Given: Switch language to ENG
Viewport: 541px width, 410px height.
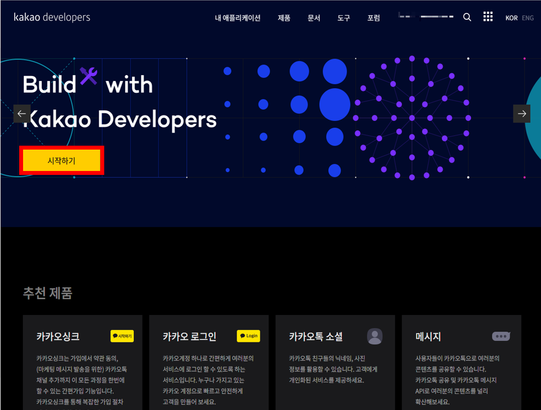Looking at the screenshot, I should point(528,18).
